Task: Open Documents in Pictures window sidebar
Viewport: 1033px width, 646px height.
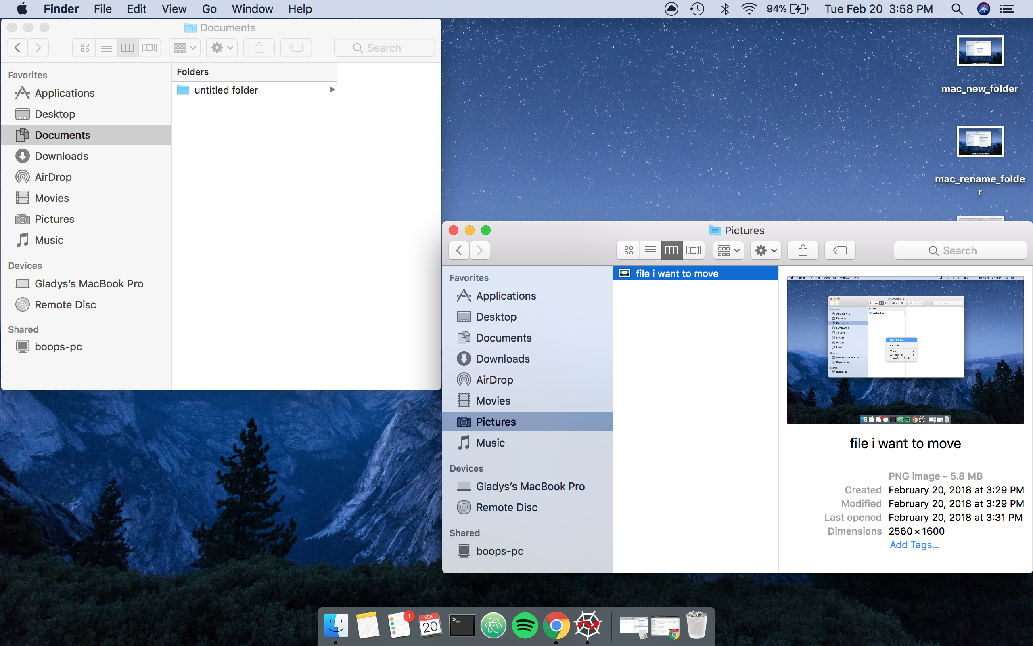Action: 528,338
